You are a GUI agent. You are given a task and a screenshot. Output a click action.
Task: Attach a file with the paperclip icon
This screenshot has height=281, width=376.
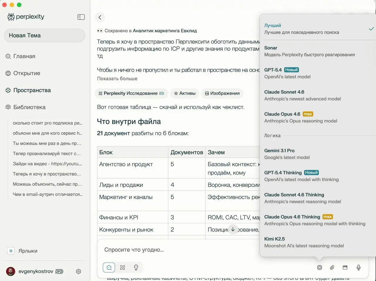332,267
